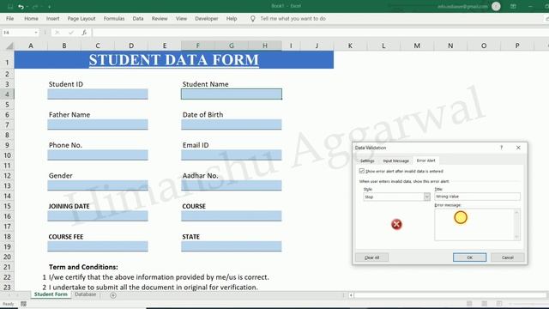Click the 'STUDENT DATA FORM' title banner
This screenshot has width=549, height=309.
click(x=174, y=60)
